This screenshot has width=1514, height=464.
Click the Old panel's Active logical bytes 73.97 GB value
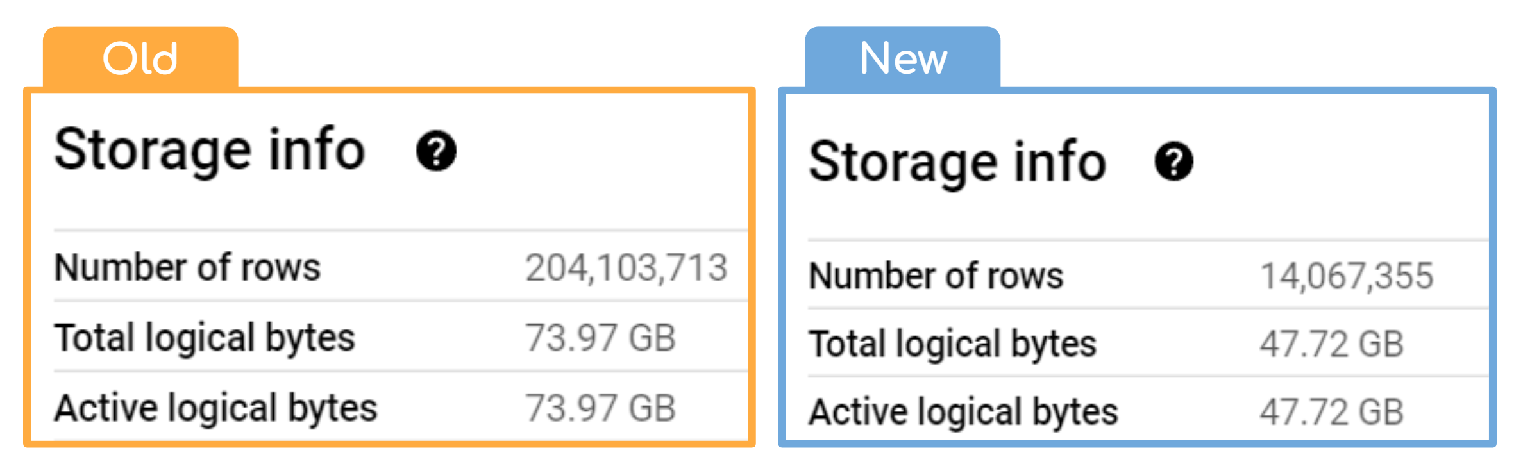600,409
